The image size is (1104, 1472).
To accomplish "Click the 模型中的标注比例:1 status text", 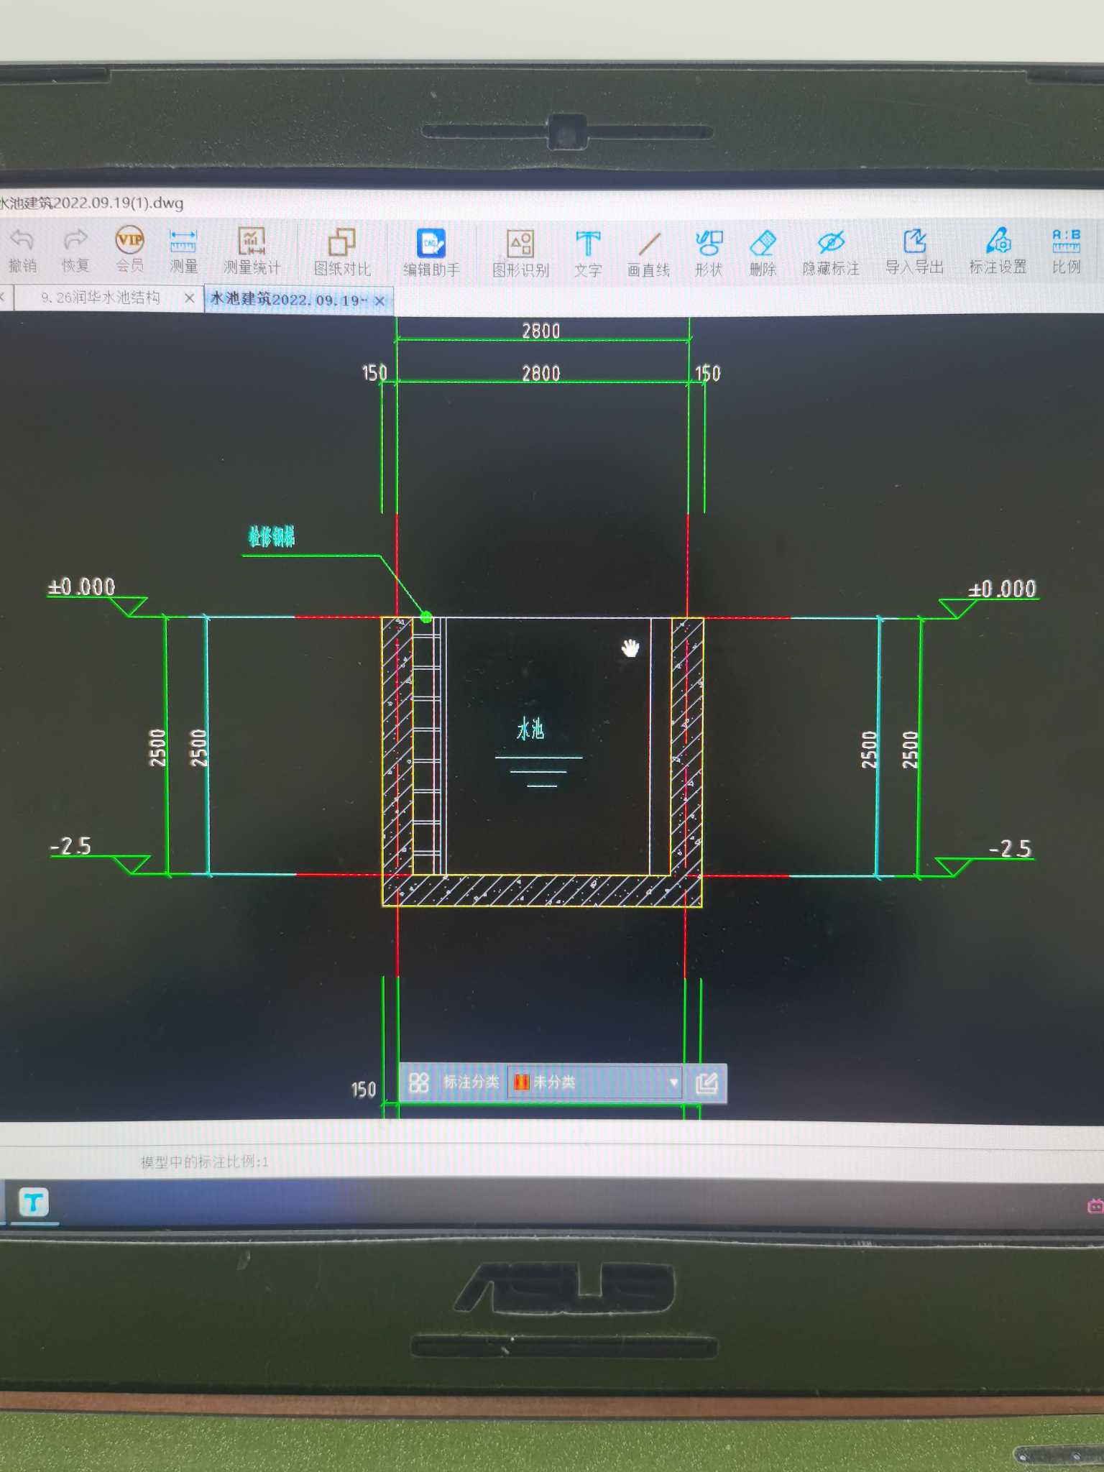I will click(x=205, y=1161).
